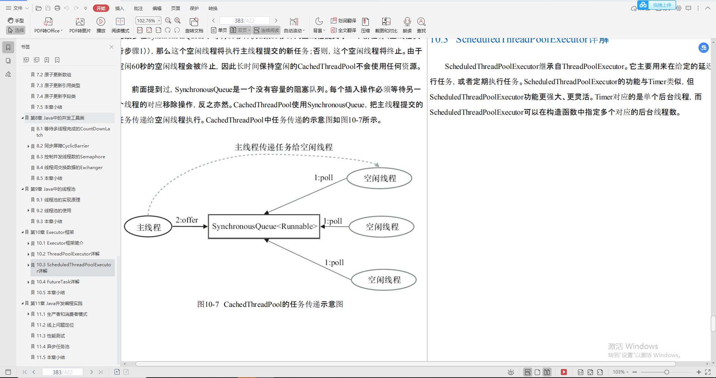Viewport: 716px width, 378px height.
Task: Click the floating blue assistant icon
Action: click(703, 48)
